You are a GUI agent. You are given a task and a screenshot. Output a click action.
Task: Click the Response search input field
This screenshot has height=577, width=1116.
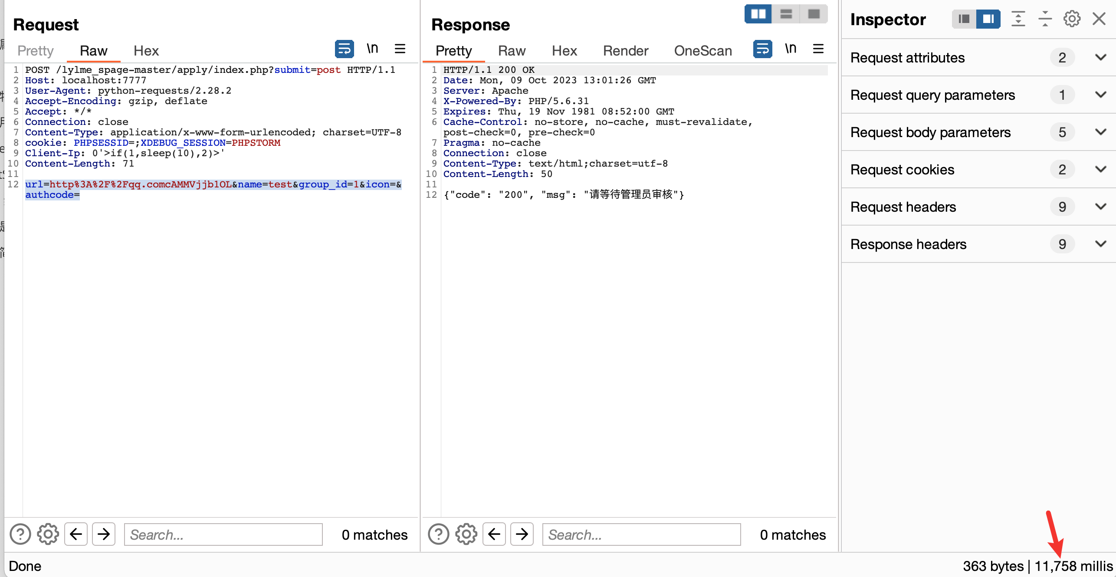pos(641,534)
